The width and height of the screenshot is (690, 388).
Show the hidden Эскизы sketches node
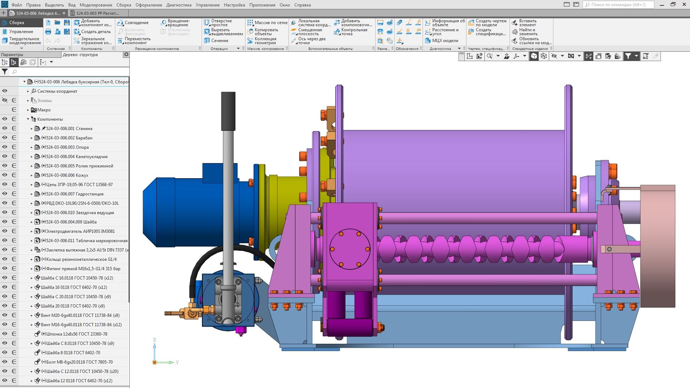click(x=5, y=101)
